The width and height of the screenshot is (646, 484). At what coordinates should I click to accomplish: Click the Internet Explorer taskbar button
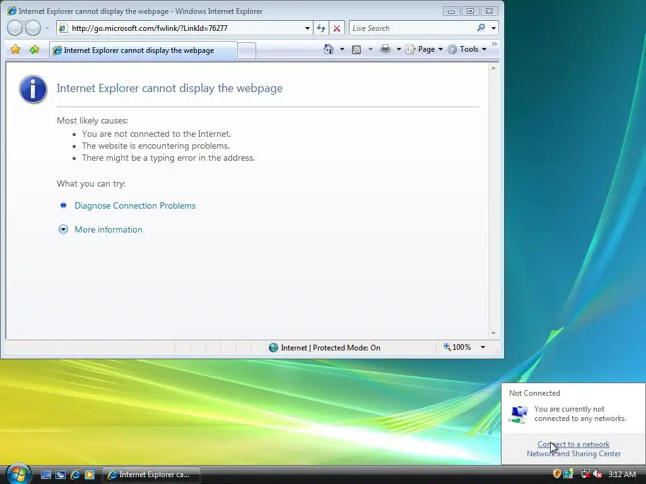click(151, 475)
